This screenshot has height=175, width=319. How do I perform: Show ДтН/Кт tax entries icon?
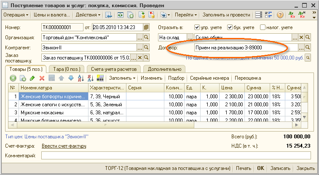301,15
